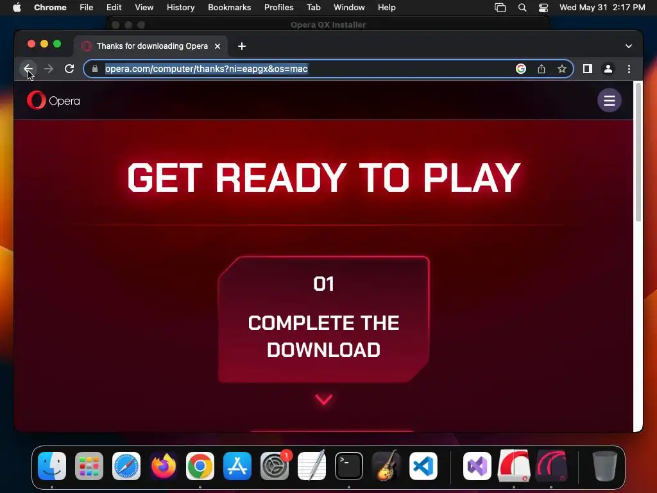657x493 pixels.
Task: Go back using Chrome's back arrow
Action: [x=28, y=69]
